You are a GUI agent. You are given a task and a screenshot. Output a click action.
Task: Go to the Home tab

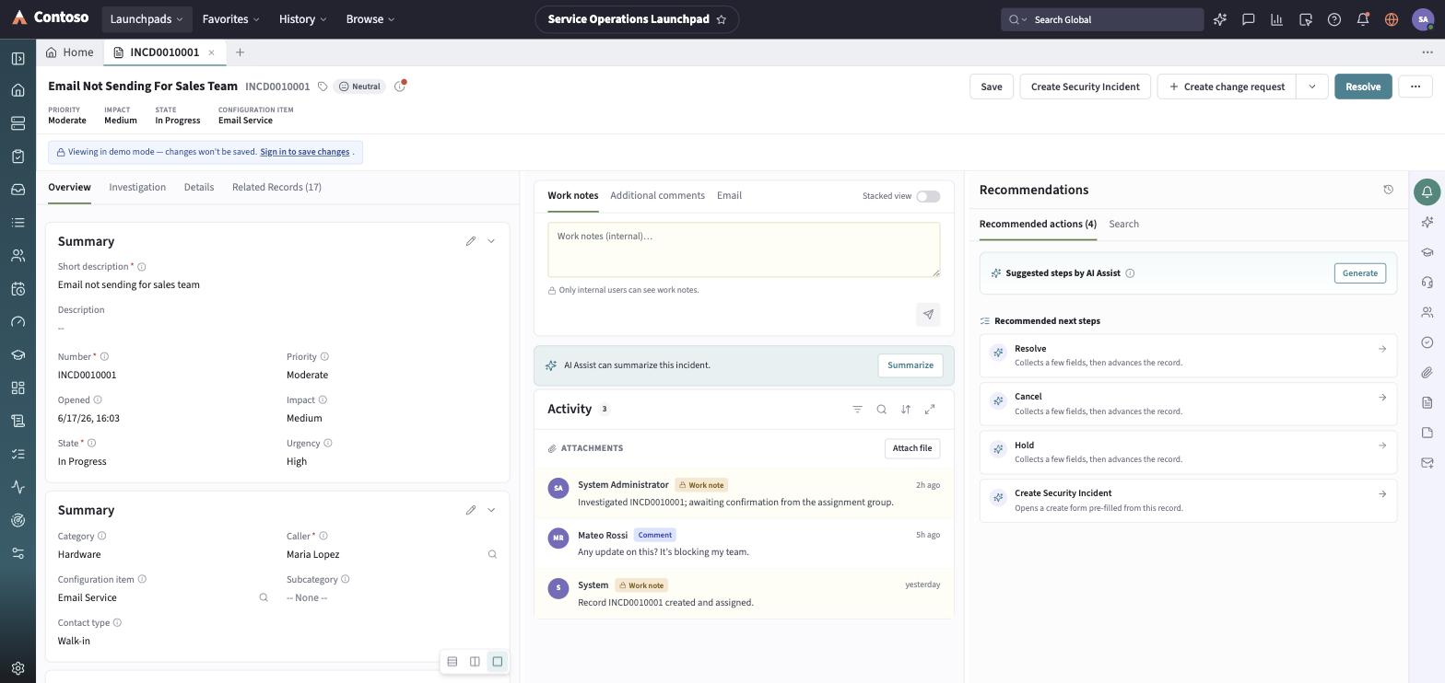pos(70,52)
